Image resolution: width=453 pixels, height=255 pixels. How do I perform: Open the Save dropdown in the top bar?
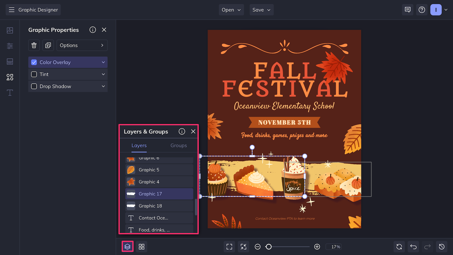pos(261,10)
